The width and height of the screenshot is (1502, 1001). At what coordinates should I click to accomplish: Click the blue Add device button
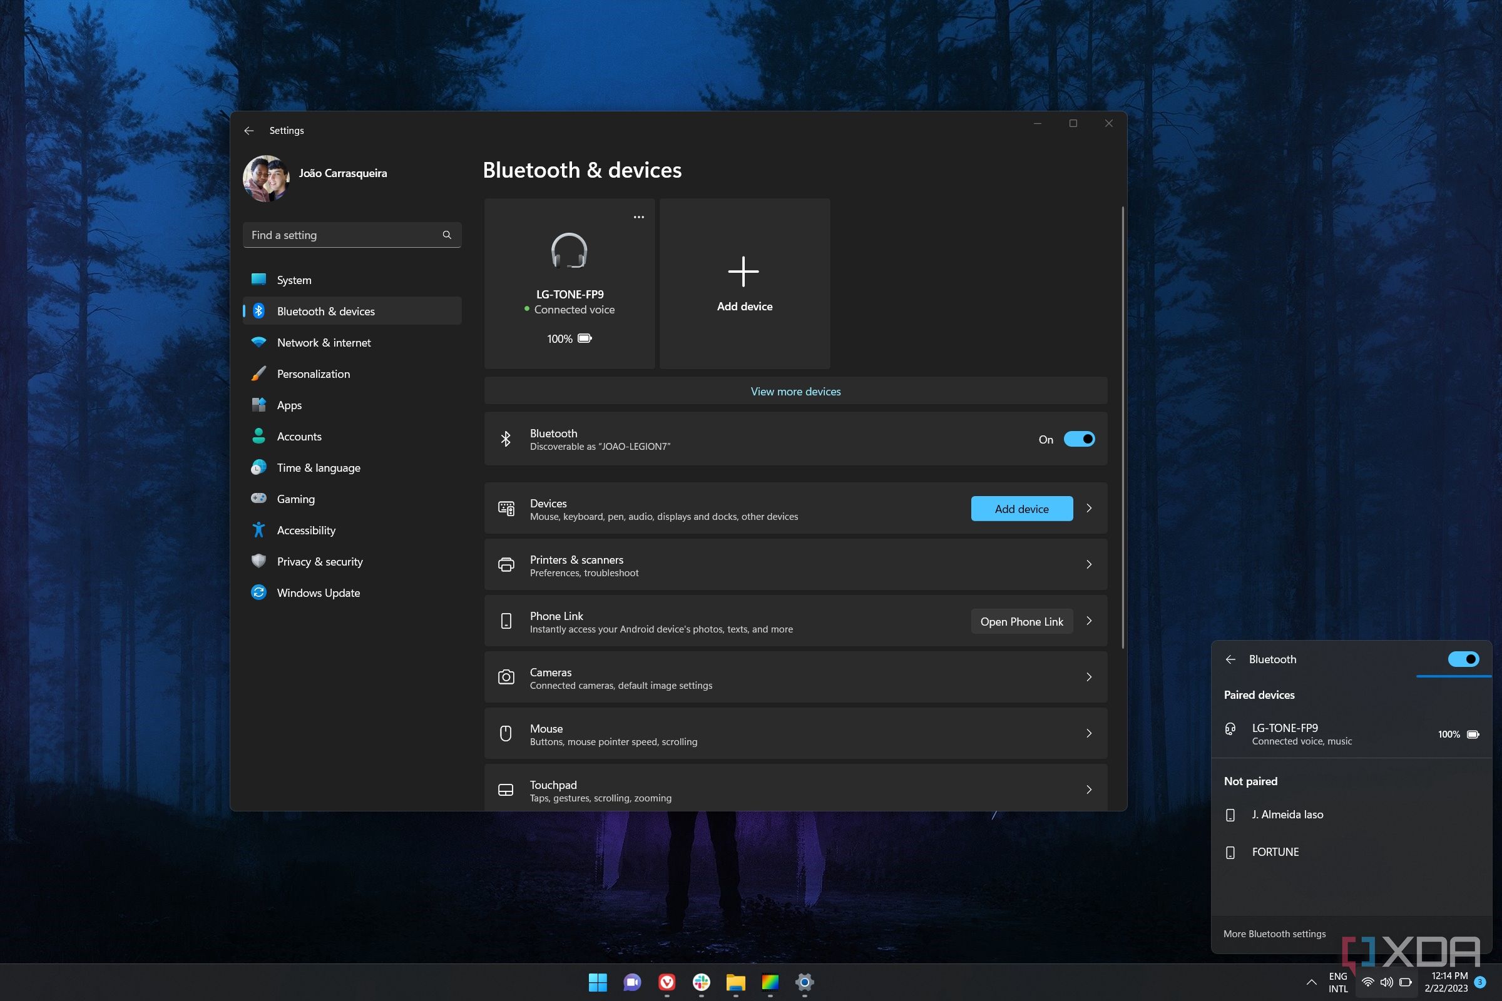[1021, 509]
